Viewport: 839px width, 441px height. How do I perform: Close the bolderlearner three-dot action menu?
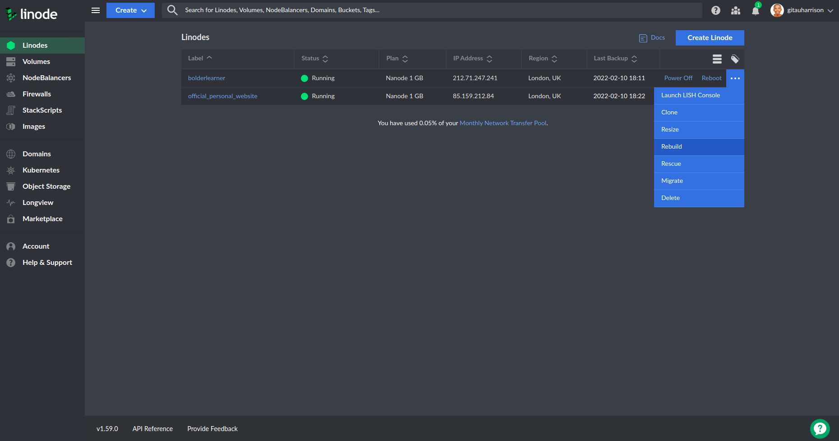click(x=735, y=78)
